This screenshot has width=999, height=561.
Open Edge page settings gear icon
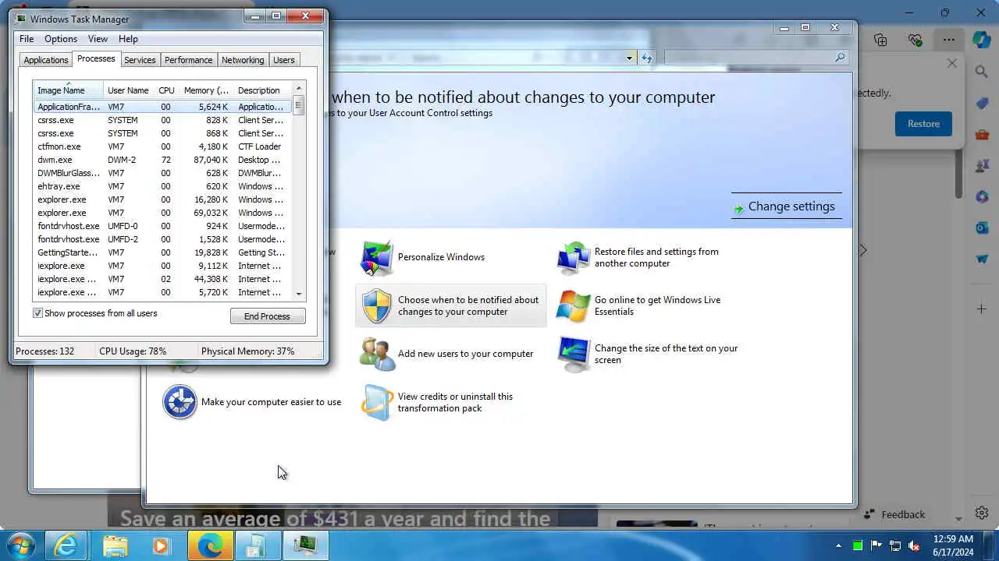pyautogui.click(x=982, y=513)
